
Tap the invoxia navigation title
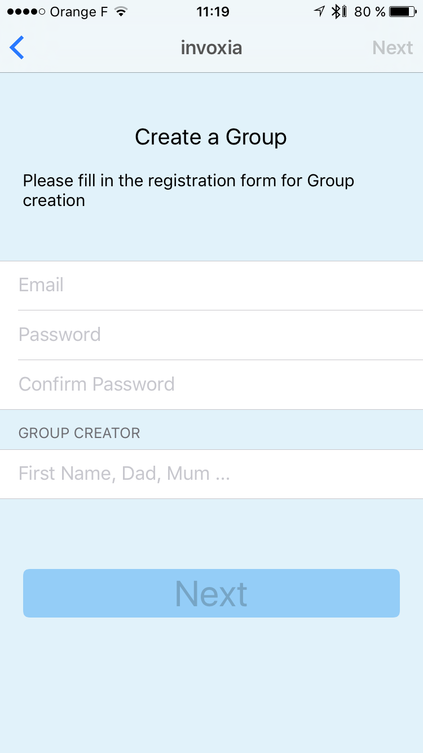coord(211,48)
